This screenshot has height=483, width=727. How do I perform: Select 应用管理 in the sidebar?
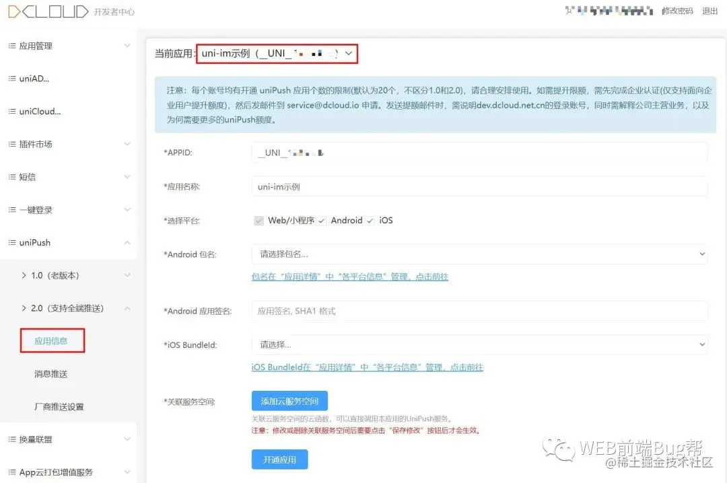tap(36, 46)
